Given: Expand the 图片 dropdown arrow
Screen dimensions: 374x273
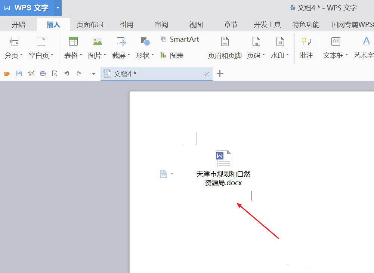Looking at the screenshot, I should pos(105,55).
